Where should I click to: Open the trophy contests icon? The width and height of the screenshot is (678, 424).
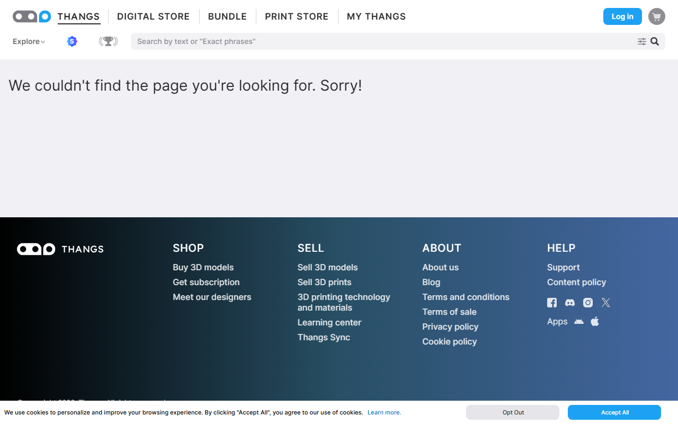click(108, 41)
